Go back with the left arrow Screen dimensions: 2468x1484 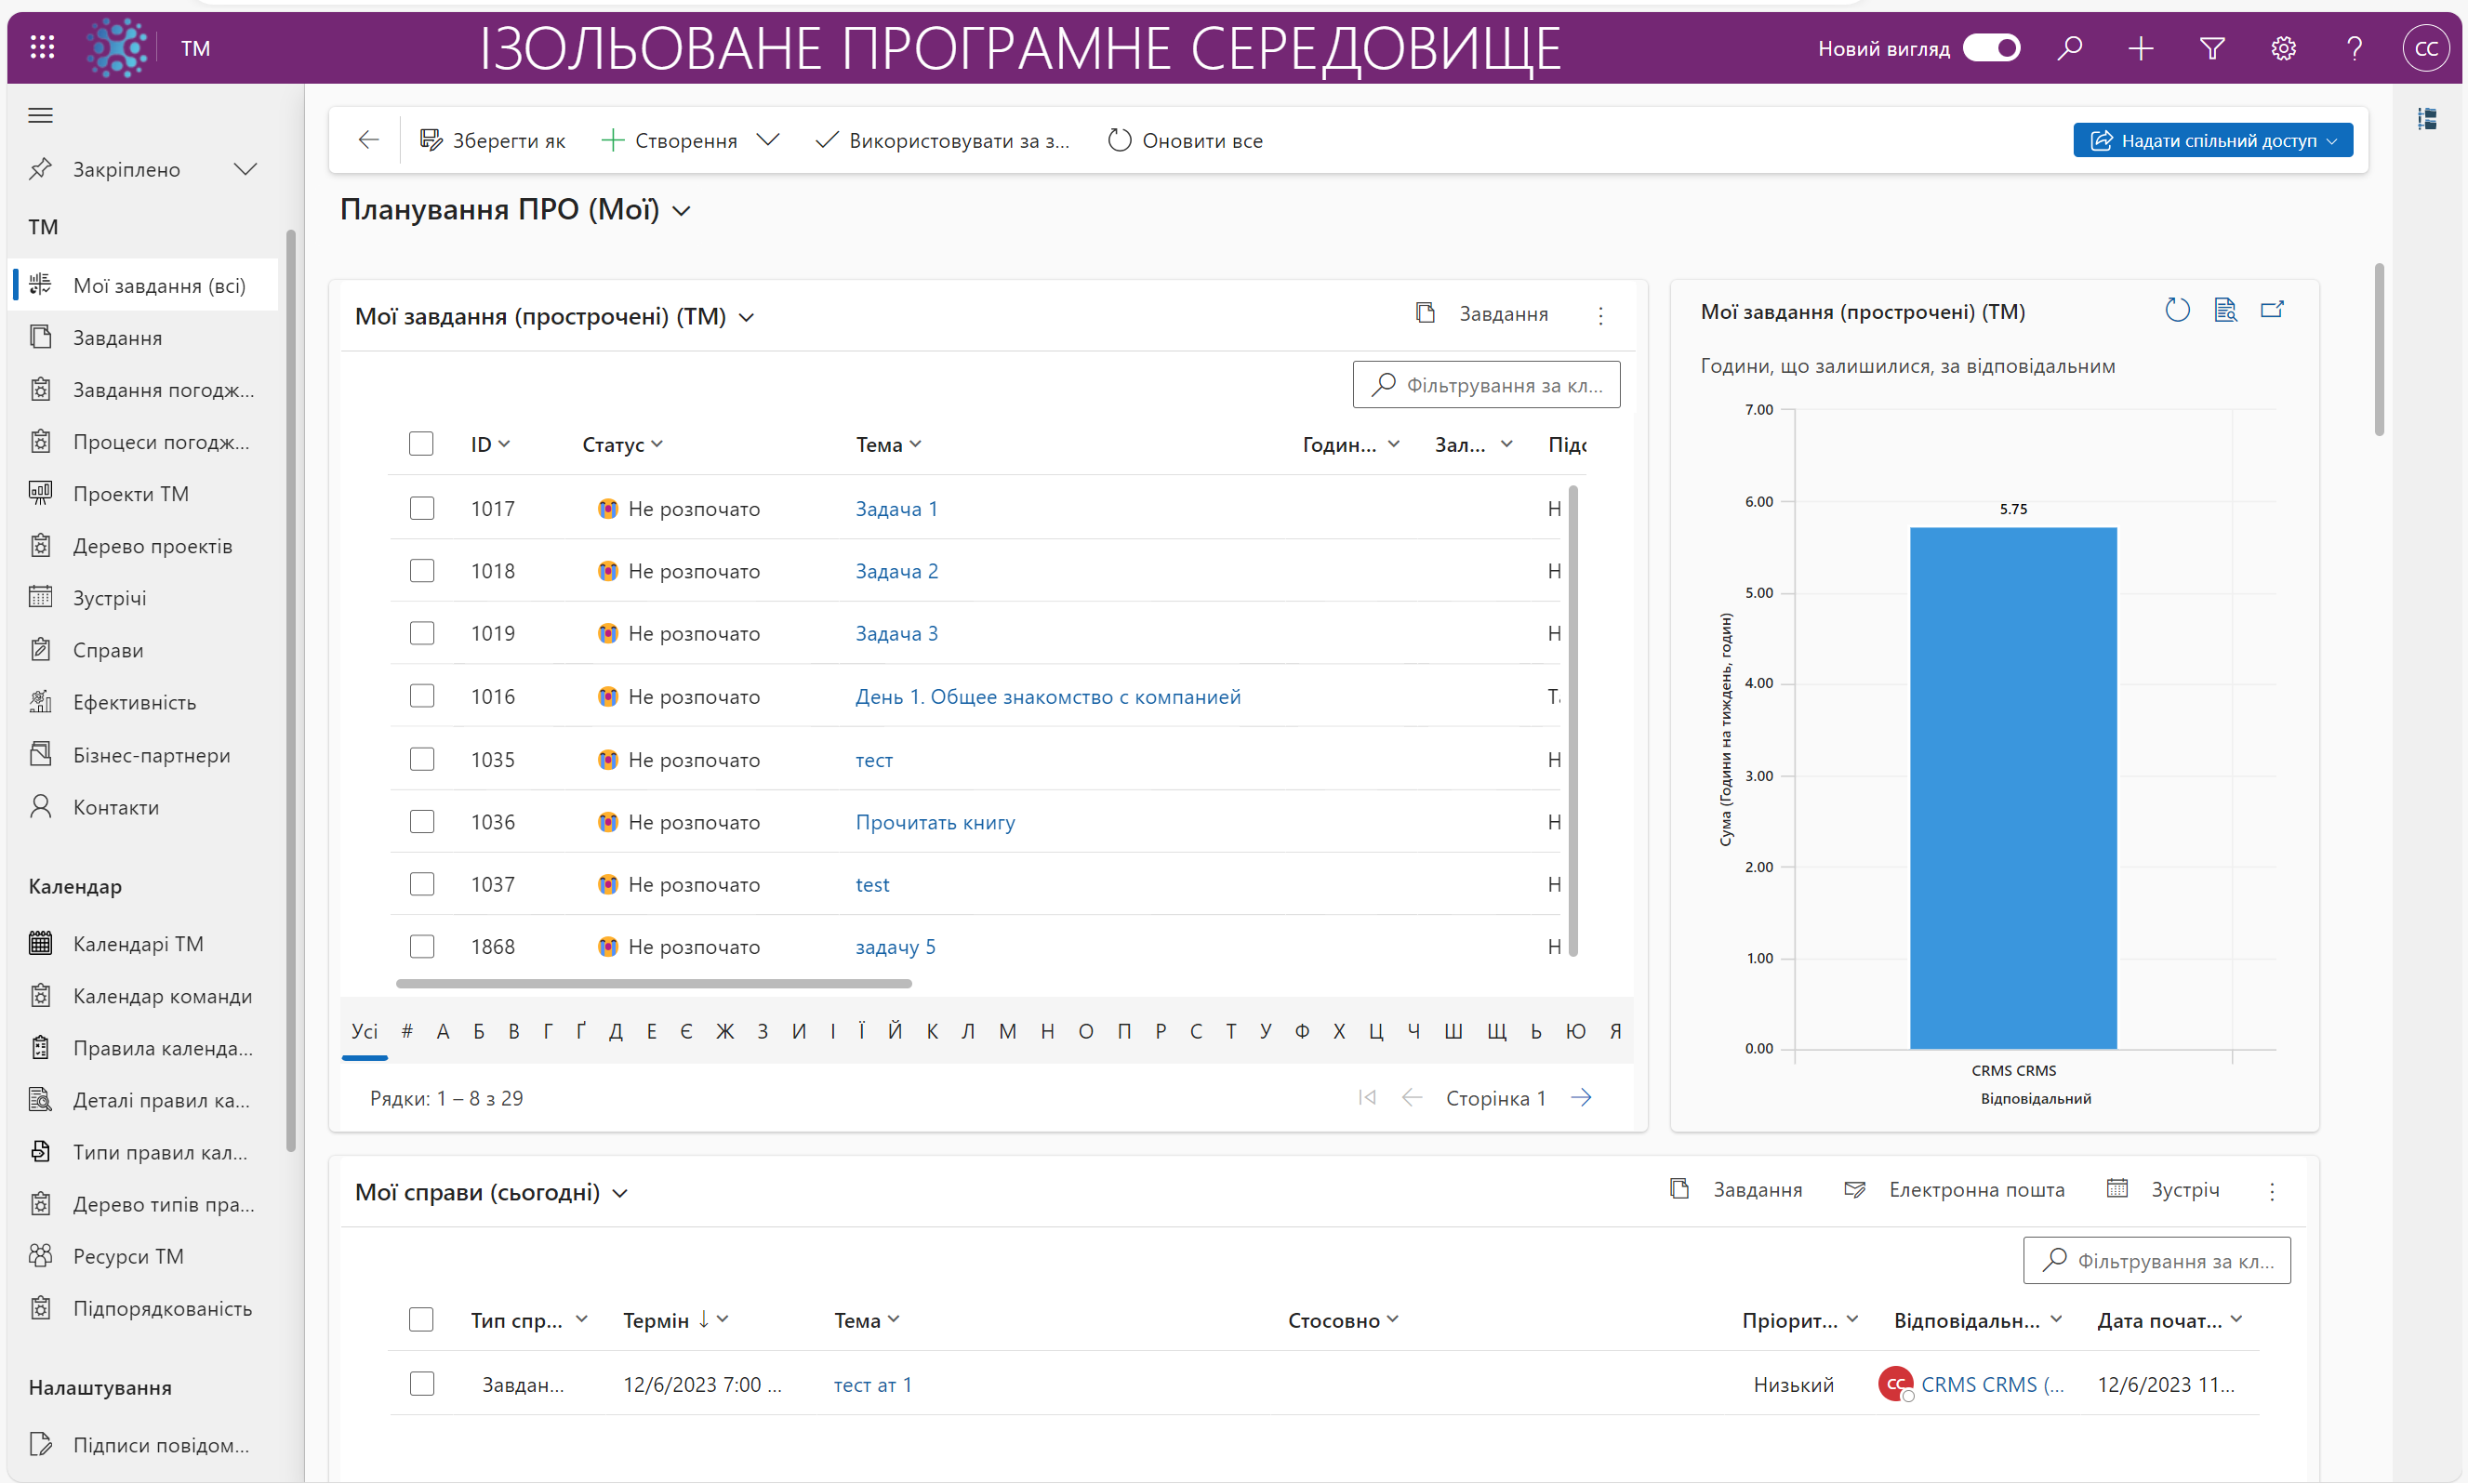369,140
